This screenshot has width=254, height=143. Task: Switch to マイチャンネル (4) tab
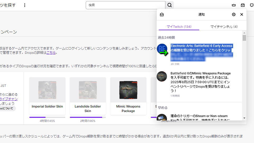[x=224, y=26]
